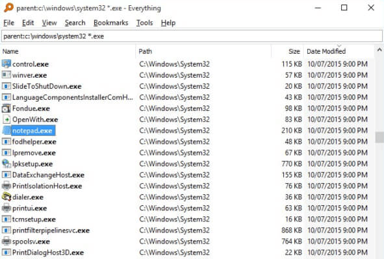Click the PrintIsolationHost.exe printer icon
Viewport: 384px width, 259px height.
pos(6,186)
